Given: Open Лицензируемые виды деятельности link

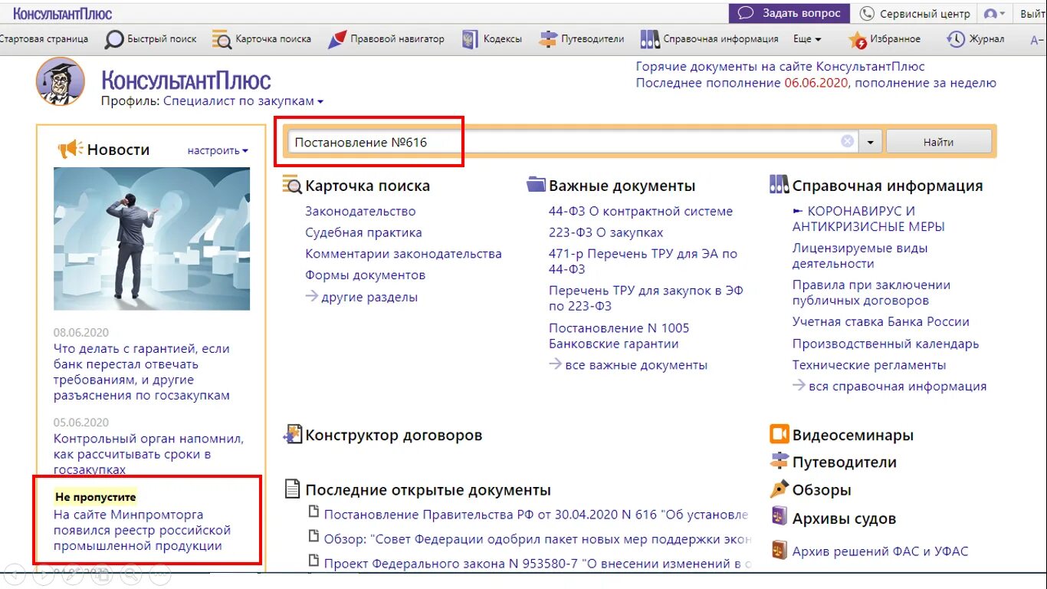Looking at the screenshot, I should [x=860, y=255].
